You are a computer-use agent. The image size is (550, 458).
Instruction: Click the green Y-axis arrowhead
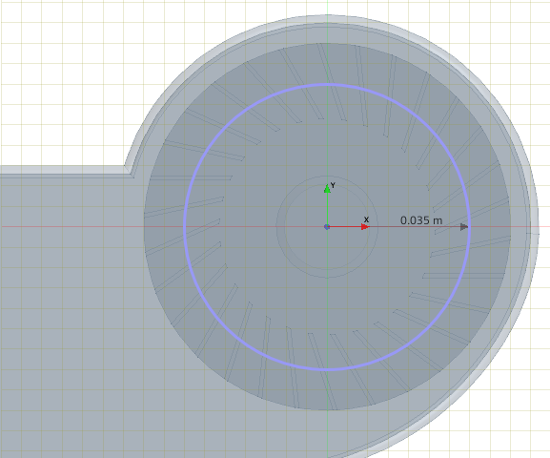327,189
